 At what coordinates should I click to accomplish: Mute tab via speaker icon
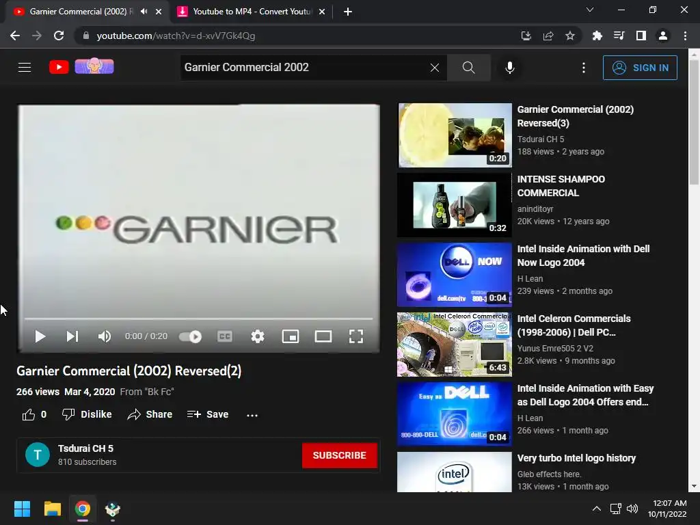coord(144,12)
